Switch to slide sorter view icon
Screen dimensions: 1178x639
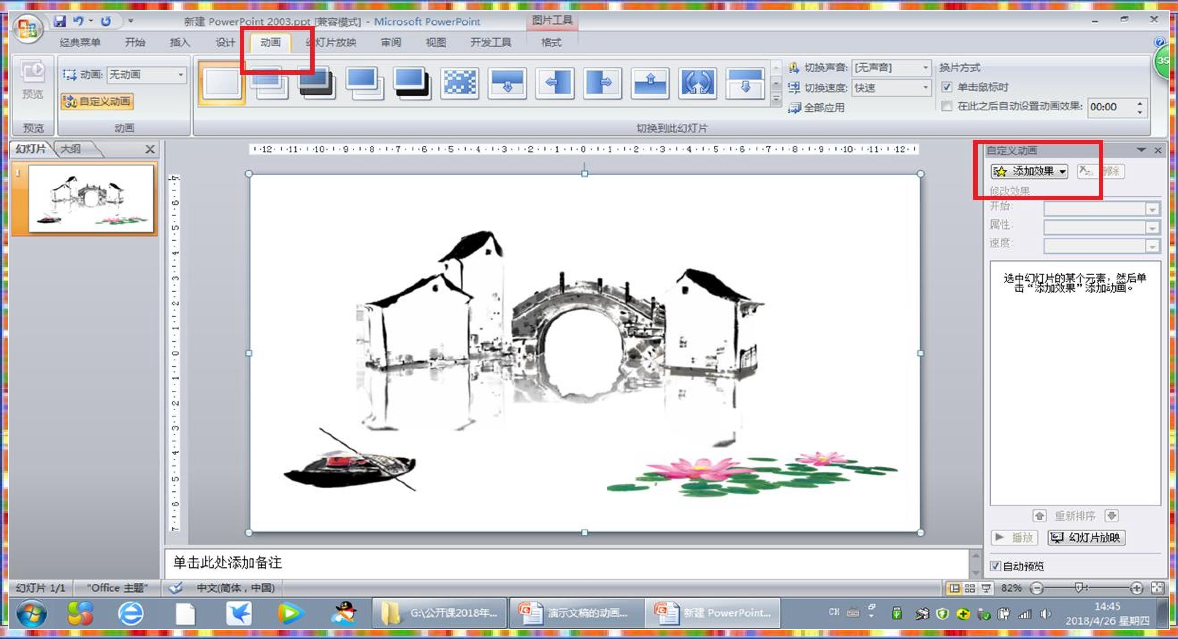click(969, 588)
